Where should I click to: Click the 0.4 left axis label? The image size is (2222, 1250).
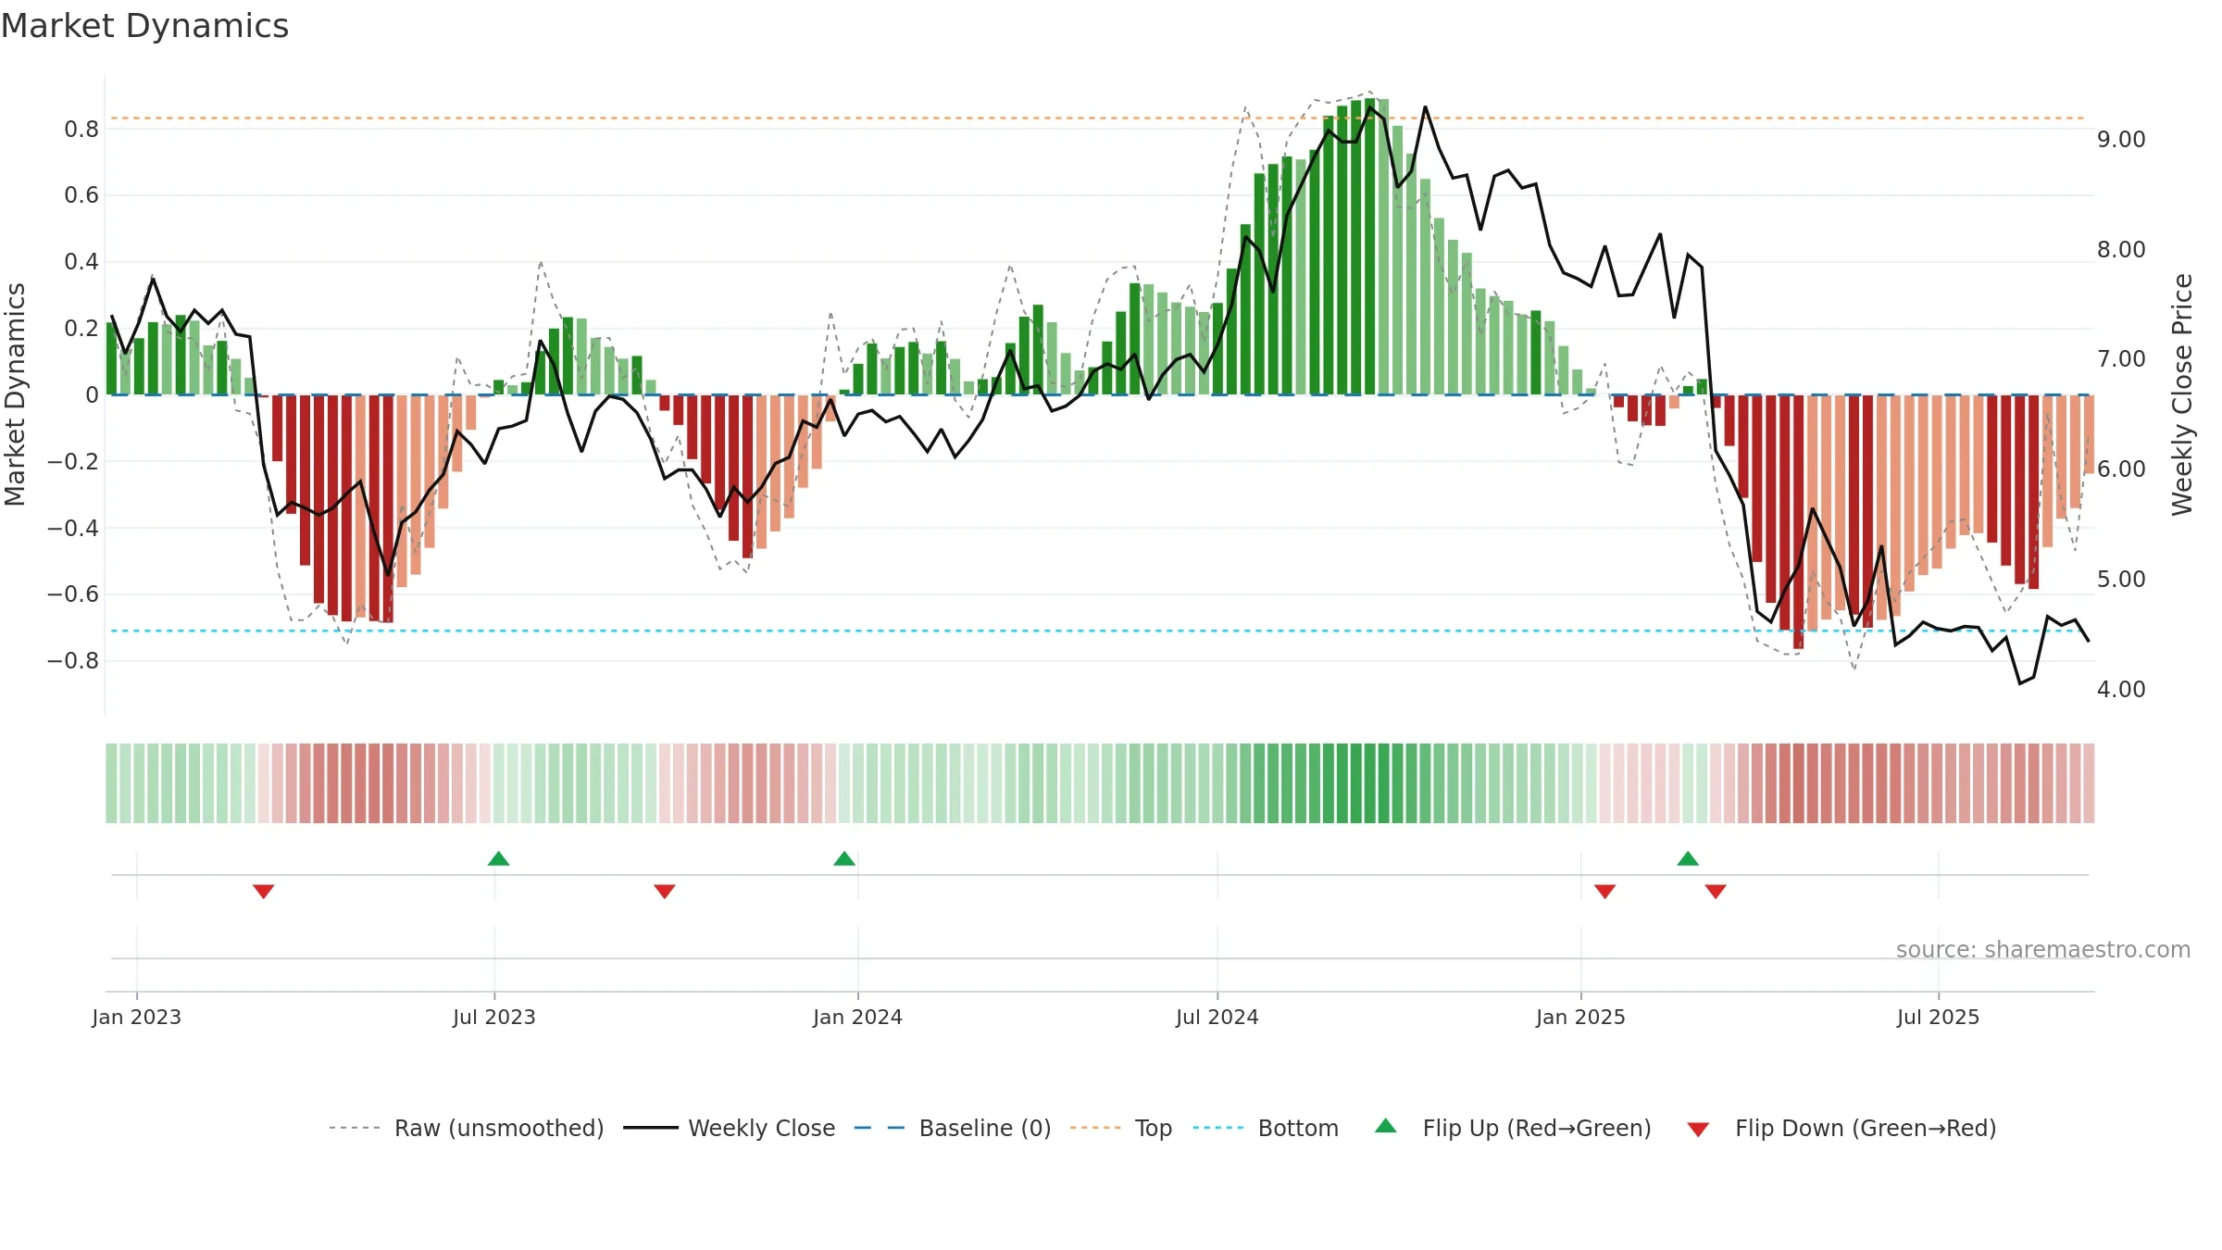pyautogui.click(x=81, y=262)
